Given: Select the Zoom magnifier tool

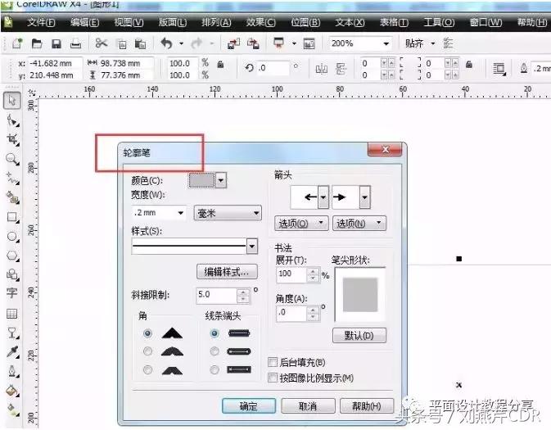Looking at the screenshot, I should [12, 159].
